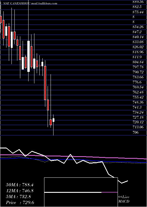The height and width of the screenshot is (207, 147).
Task: Click the 5MA : 732.8 readout
Action: pos(18,197)
